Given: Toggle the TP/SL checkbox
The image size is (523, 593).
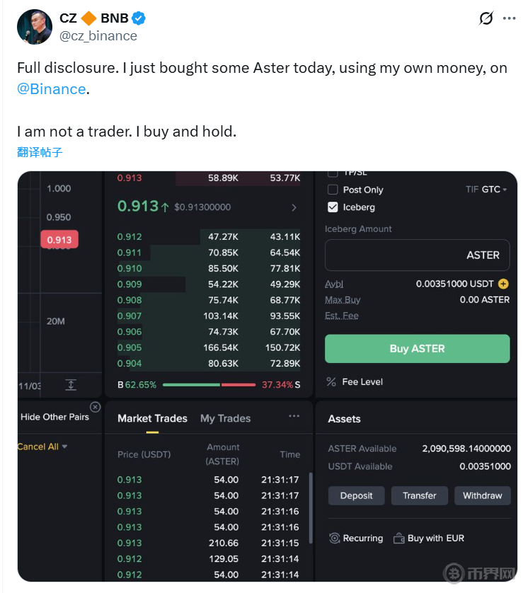Looking at the screenshot, I should [333, 173].
